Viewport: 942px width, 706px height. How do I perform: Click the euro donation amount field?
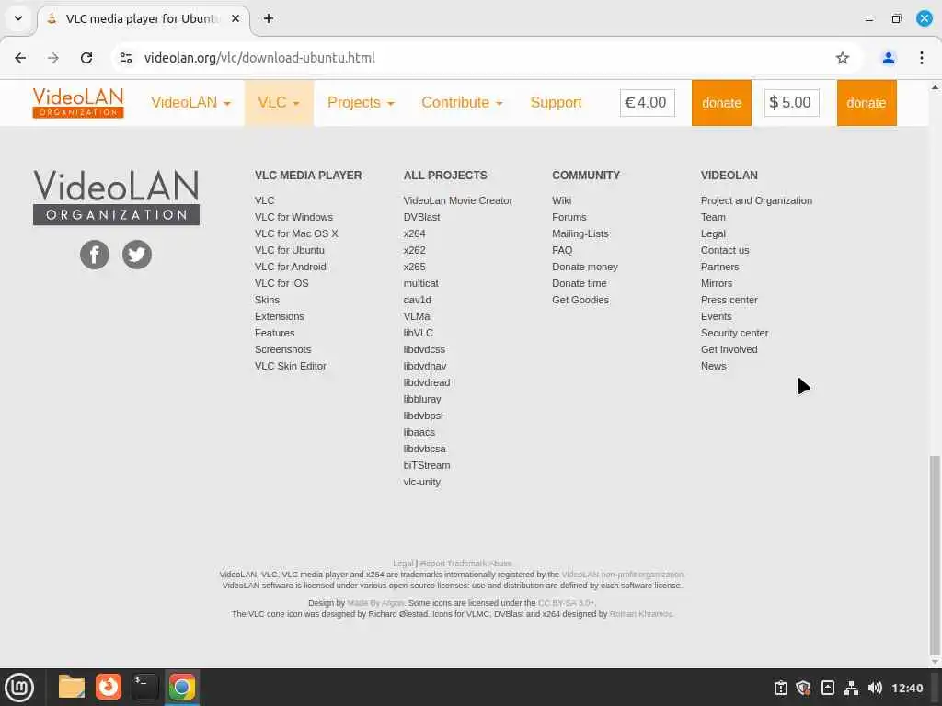(x=647, y=103)
